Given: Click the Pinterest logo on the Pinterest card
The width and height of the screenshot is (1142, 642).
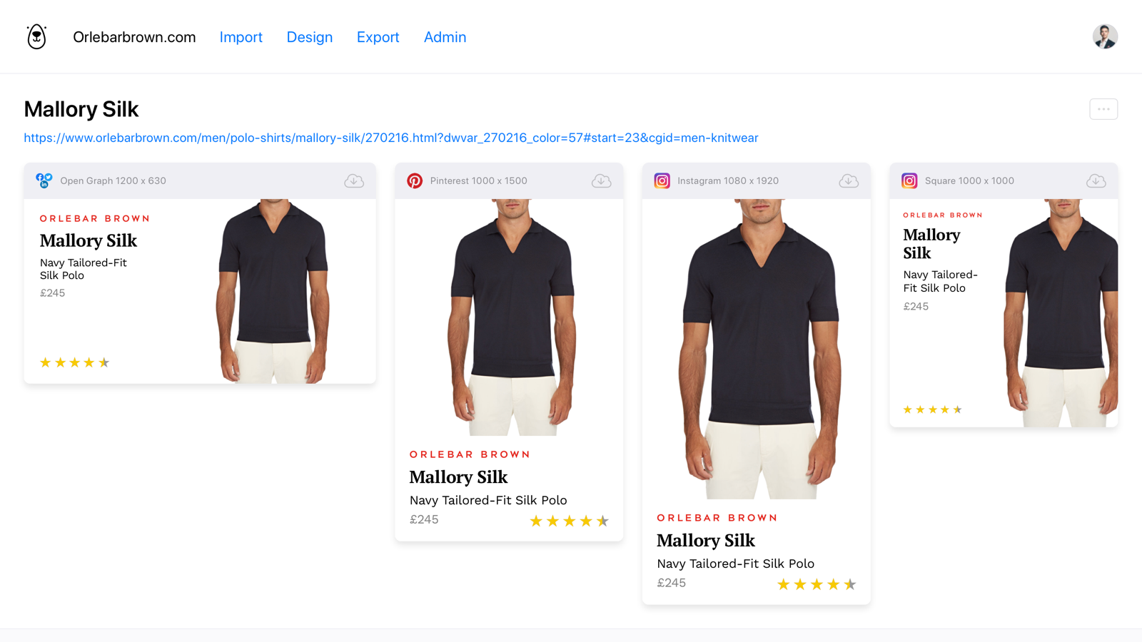Looking at the screenshot, I should (415, 180).
